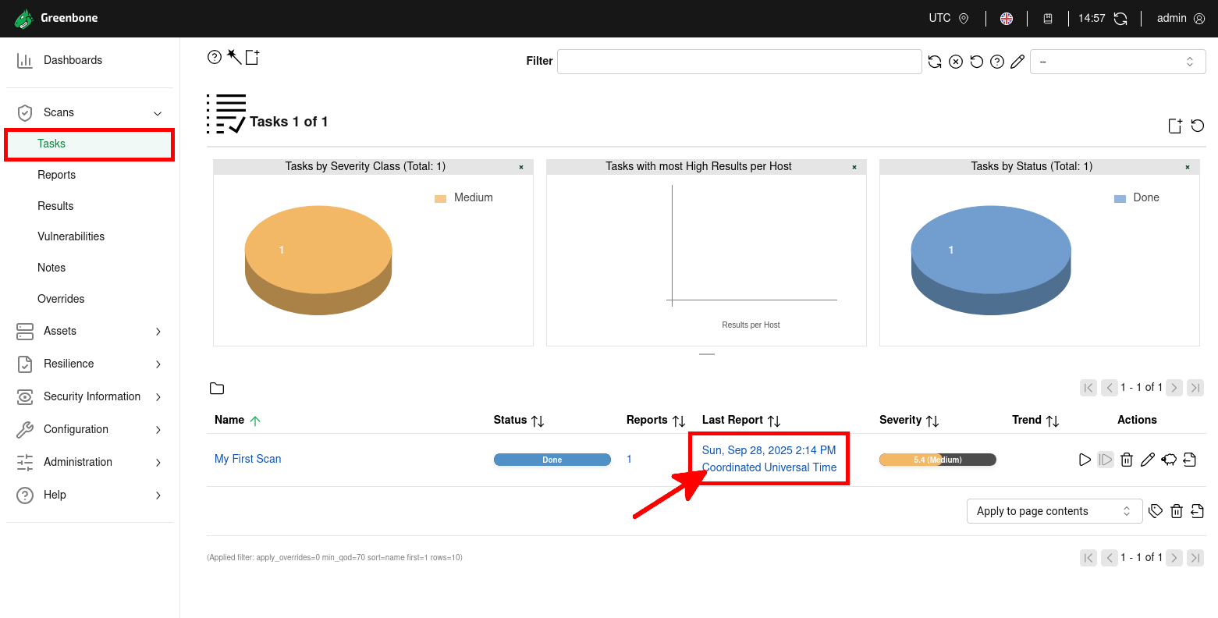
Task: Toggle sorting by the Severity column
Action: pos(932,421)
